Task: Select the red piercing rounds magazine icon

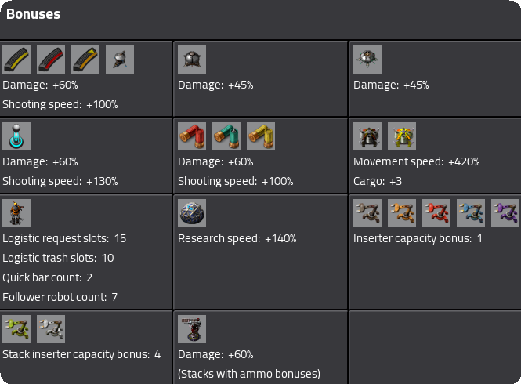Action: (x=51, y=60)
